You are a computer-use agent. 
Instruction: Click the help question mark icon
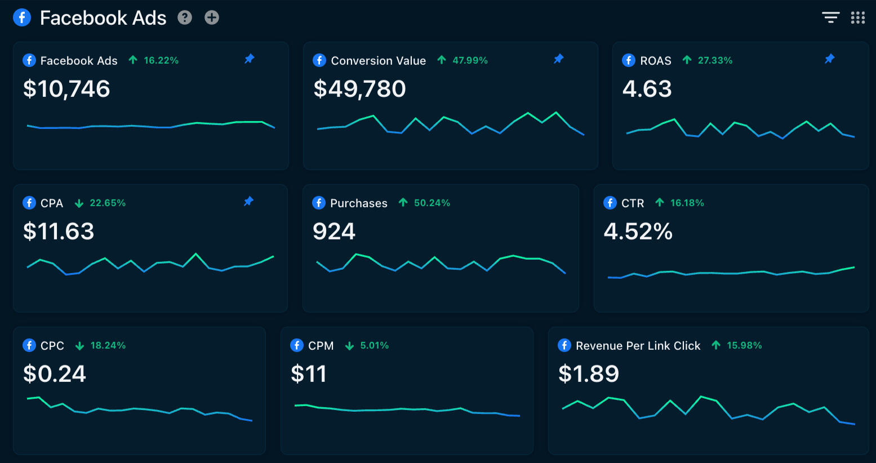tap(185, 18)
